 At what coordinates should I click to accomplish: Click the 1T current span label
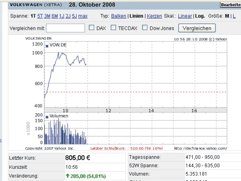coord(33,16)
